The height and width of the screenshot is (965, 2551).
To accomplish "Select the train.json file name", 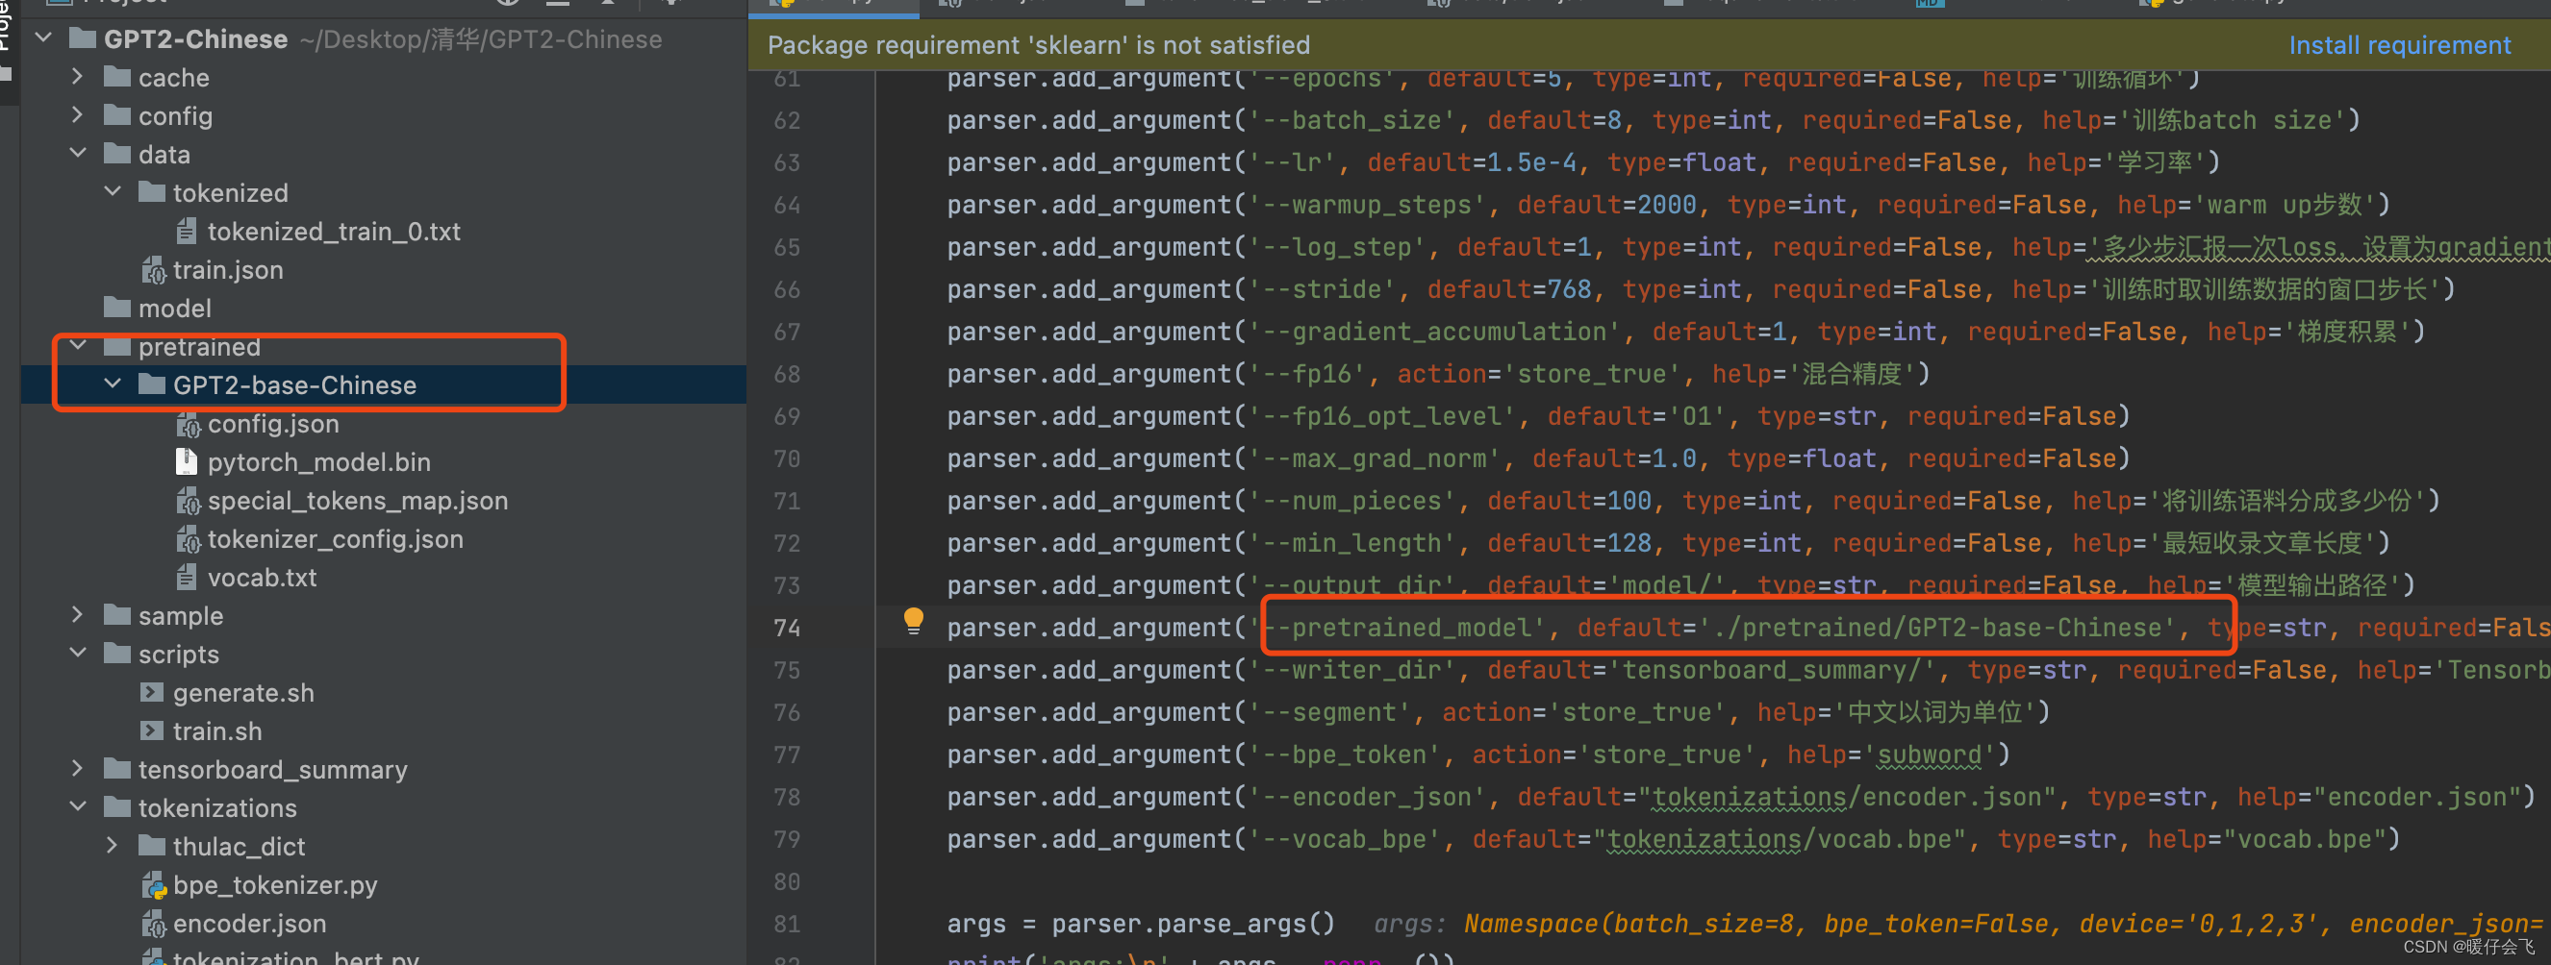I will click(x=228, y=270).
